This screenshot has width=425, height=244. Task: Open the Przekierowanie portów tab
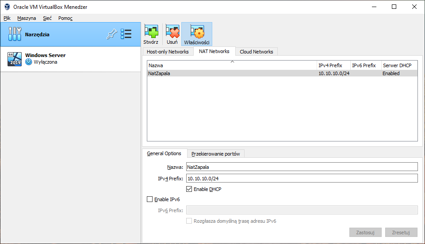pyautogui.click(x=216, y=154)
